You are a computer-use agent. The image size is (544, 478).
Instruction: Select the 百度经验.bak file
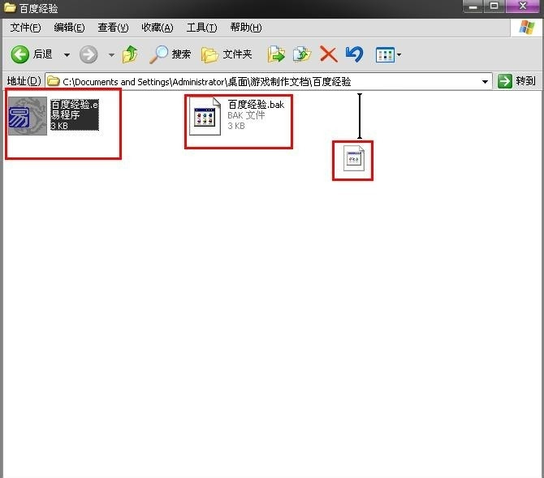coord(208,116)
